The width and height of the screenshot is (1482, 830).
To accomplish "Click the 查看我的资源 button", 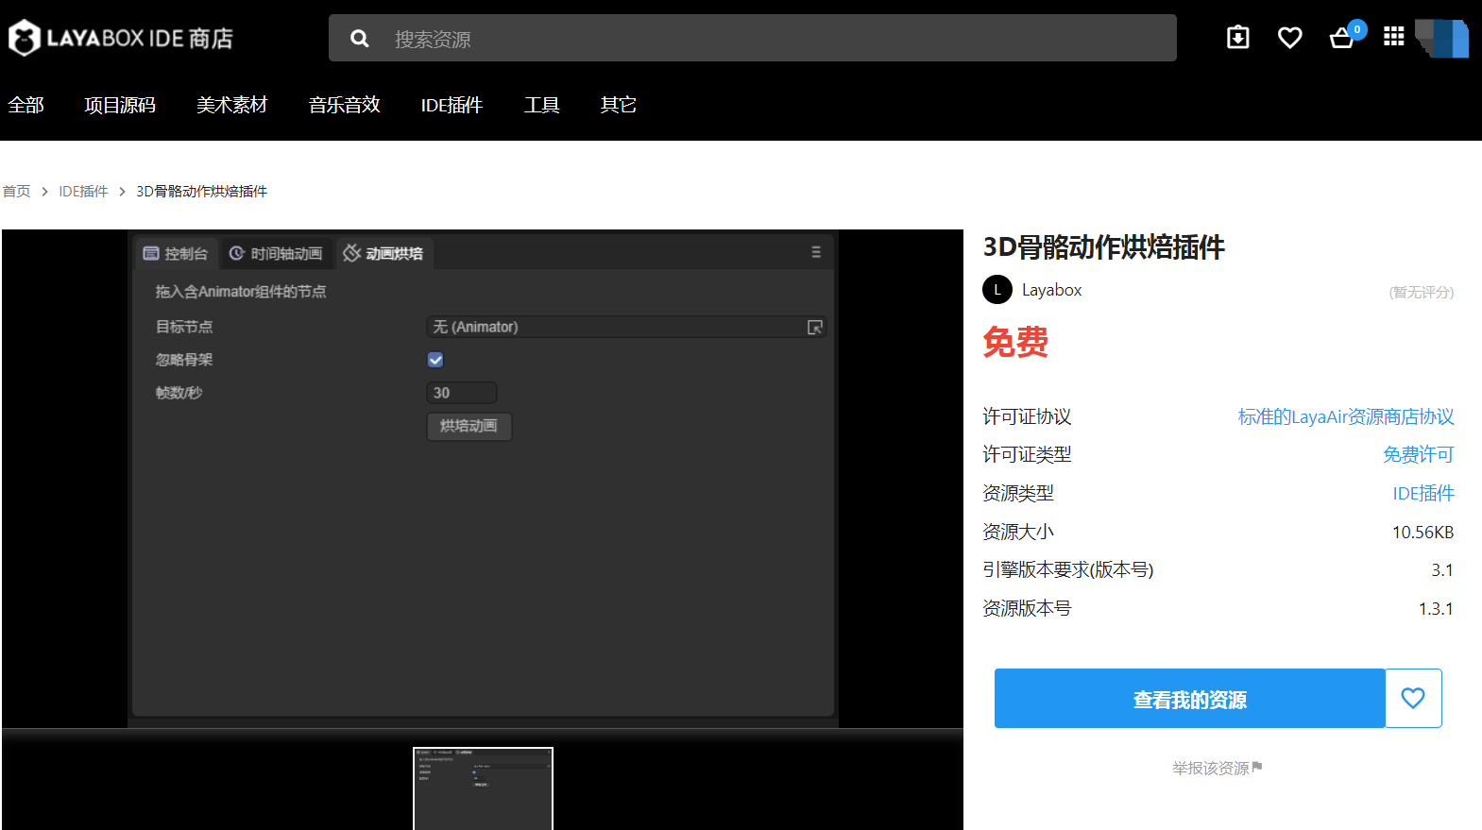I will click(x=1189, y=699).
